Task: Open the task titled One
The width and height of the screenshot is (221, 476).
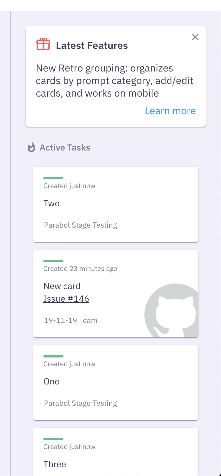Action: pyautogui.click(x=51, y=382)
